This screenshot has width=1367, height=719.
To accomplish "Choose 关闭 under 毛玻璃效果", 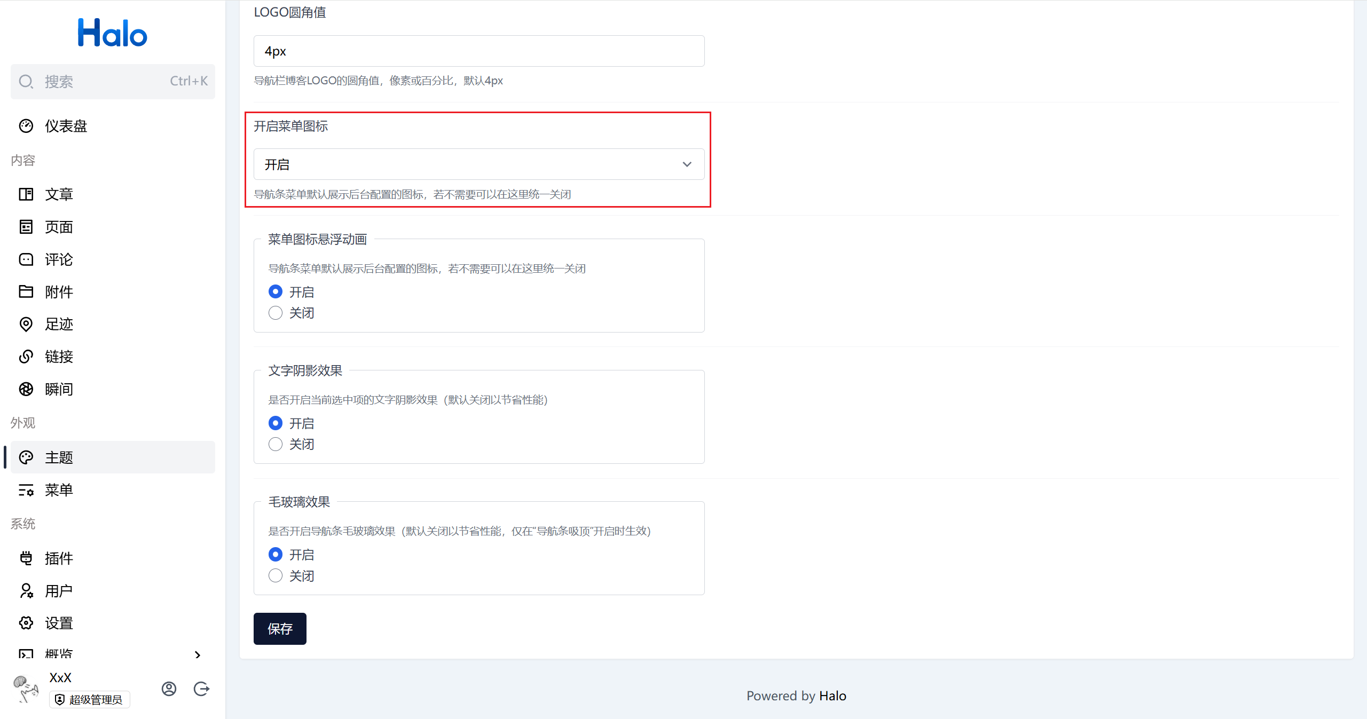I will click(276, 575).
